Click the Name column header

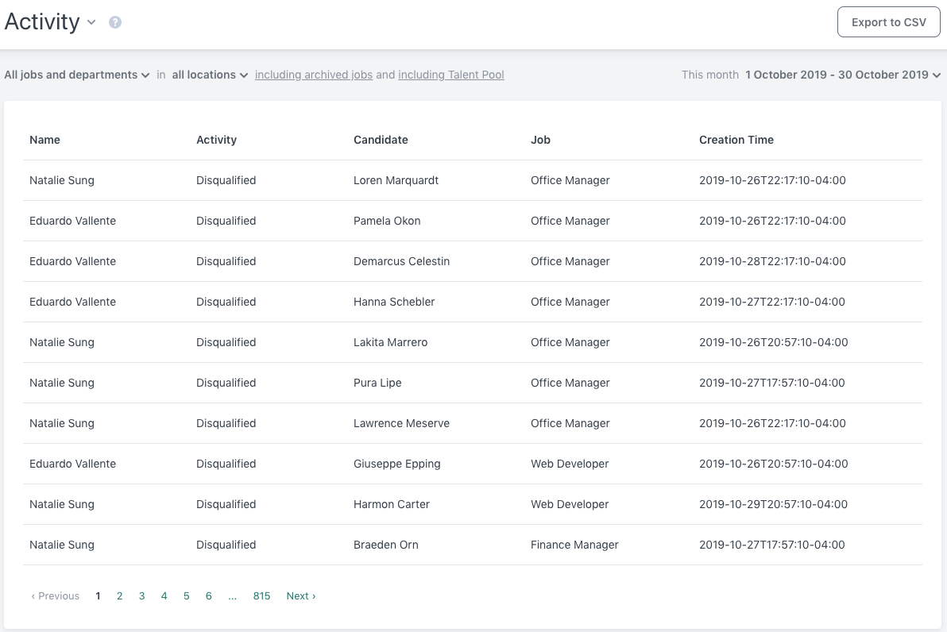coord(44,140)
